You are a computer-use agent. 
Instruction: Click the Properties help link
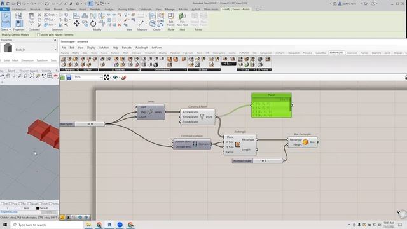tap(9, 212)
